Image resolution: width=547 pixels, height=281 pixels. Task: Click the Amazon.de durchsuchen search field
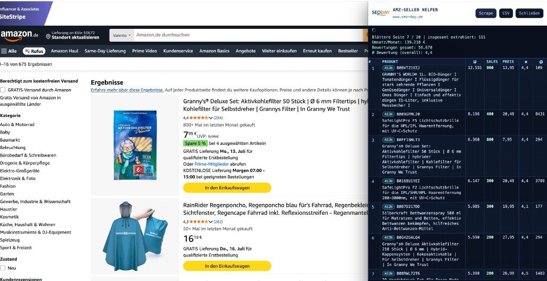(248, 35)
